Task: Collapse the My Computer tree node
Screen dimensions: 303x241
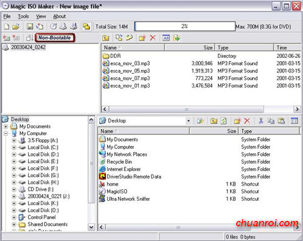Action: coord(5,133)
